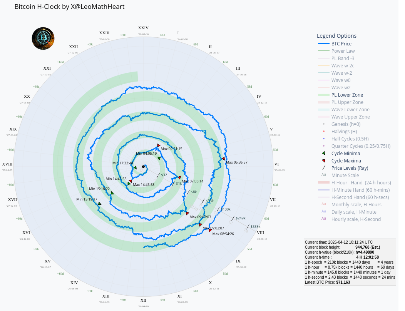Screen dimensions: 405x311
Task: Click the Legend Options title
Action: (336, 36)
